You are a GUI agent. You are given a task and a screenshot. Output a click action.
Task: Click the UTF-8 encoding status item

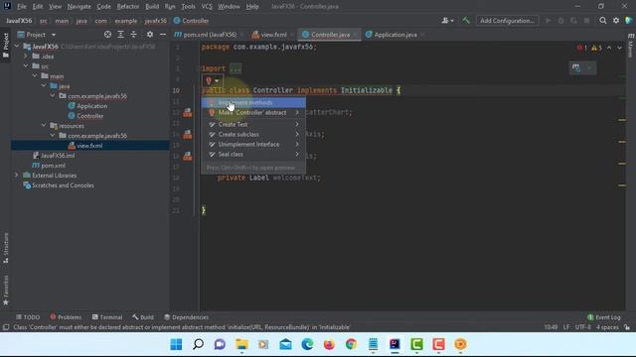583,327
